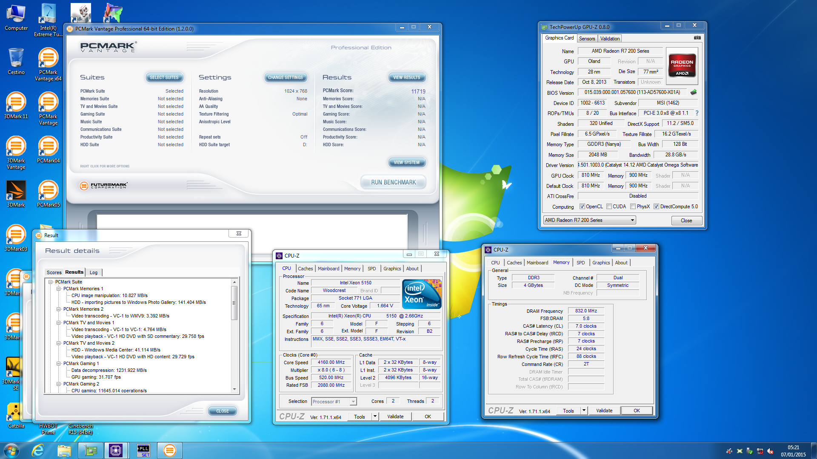Screen dimensions: 817x459
Task: Click the CHANGE SETTINGS button
Action: tap(286, 77)
